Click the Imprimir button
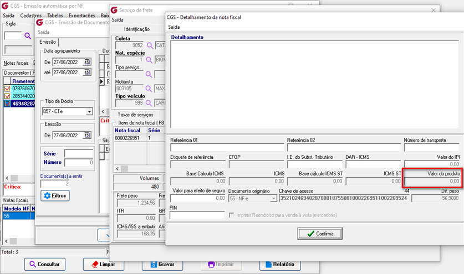464x274 pixels. click(221, 264)
